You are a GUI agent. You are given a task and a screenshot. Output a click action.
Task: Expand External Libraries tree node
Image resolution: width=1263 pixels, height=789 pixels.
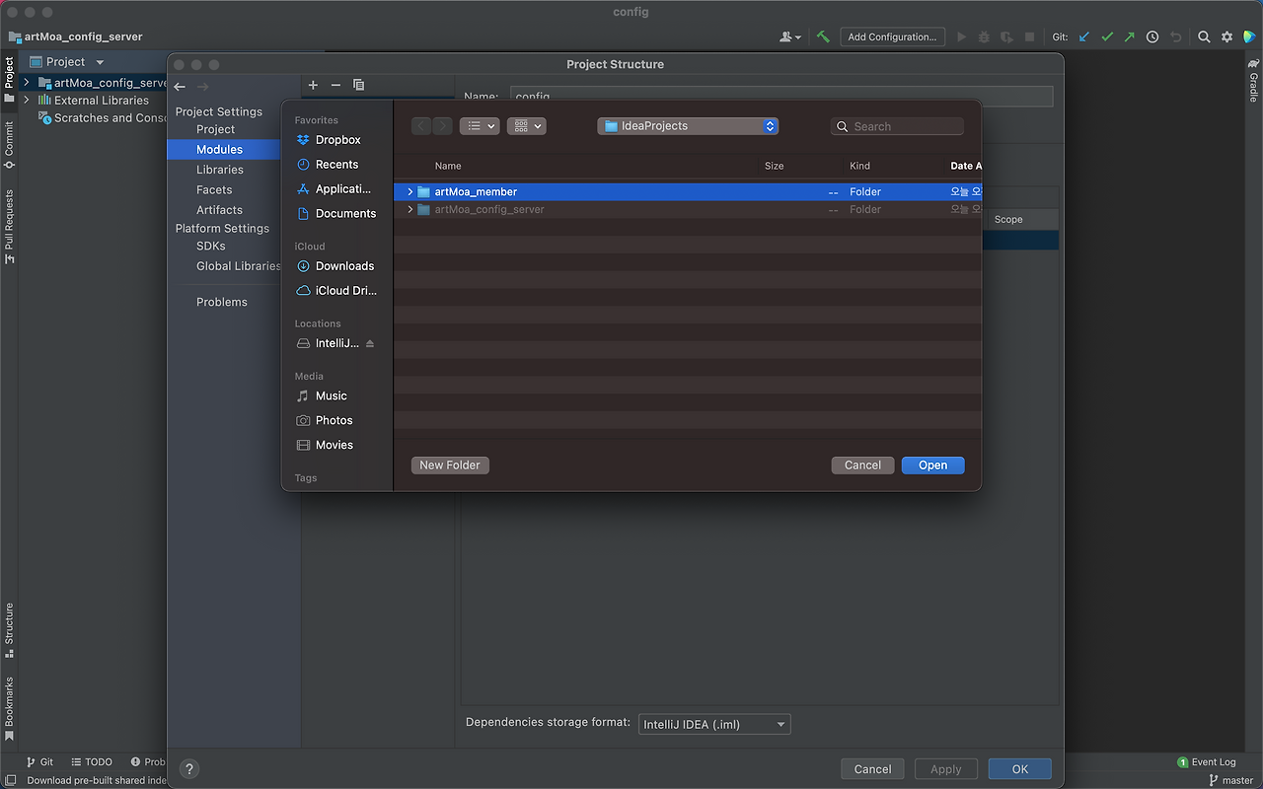[x=27, y=101]
